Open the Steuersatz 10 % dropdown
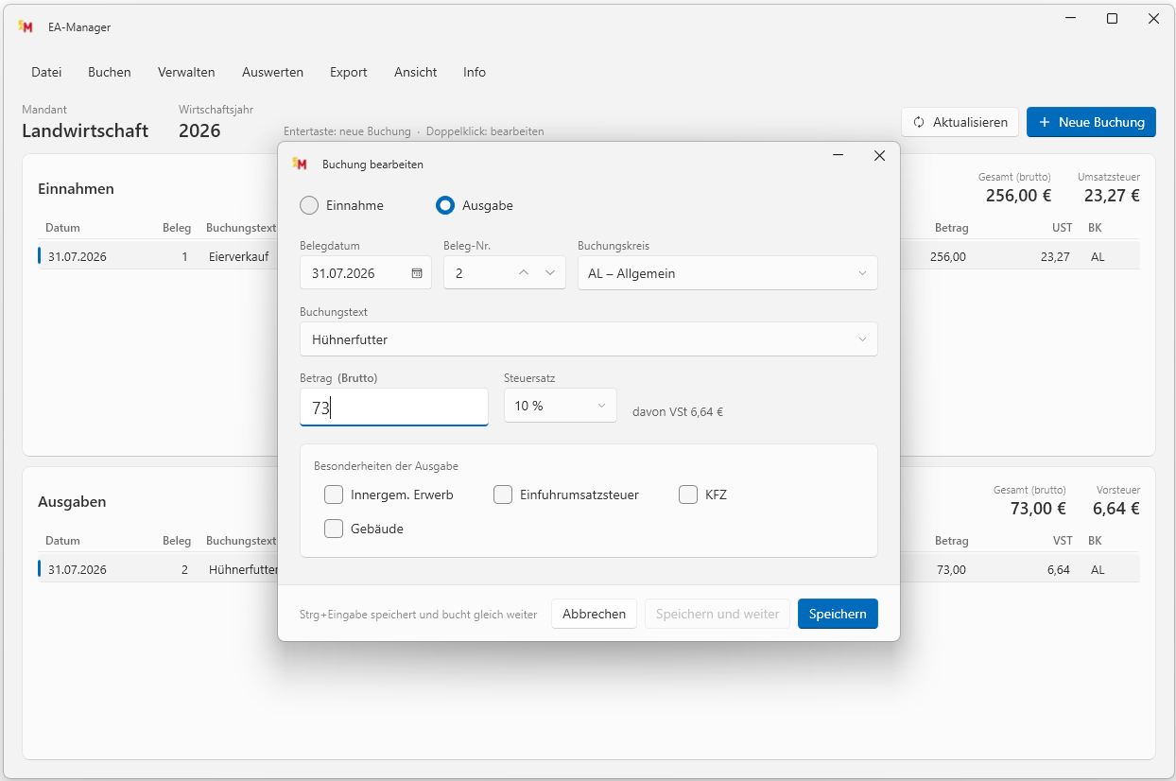Screen dimensions: 1176x781 pos(561,406)
